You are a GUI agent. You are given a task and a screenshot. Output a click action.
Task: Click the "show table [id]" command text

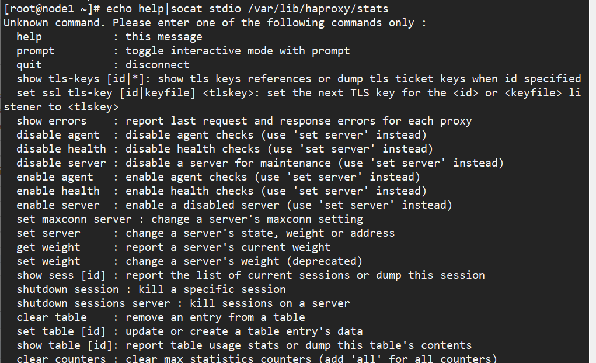coord(64,345)
